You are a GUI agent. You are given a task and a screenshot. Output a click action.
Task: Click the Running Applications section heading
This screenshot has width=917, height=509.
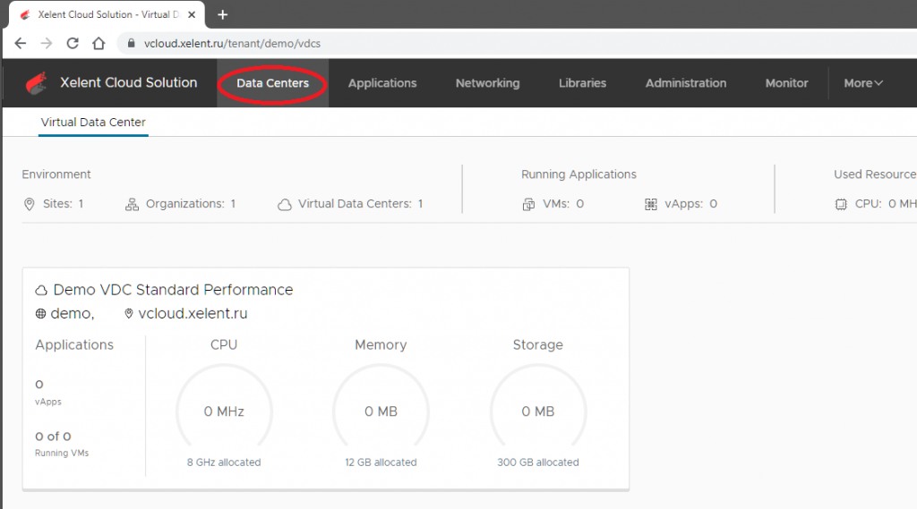pos(579,174)
